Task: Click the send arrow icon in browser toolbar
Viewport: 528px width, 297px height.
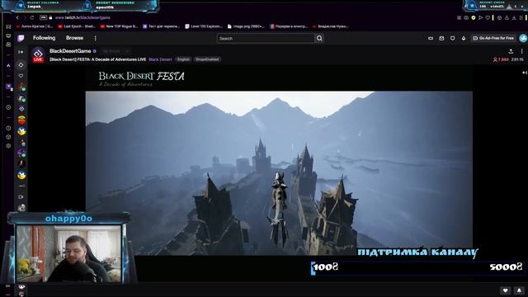Action: pos(480,17)
